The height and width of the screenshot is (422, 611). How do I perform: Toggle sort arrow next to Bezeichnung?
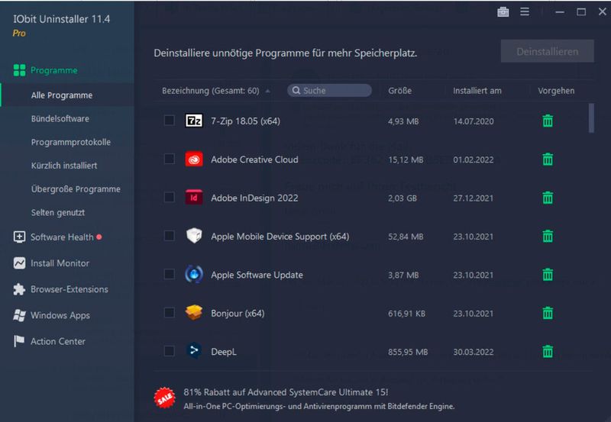point(268,91)
